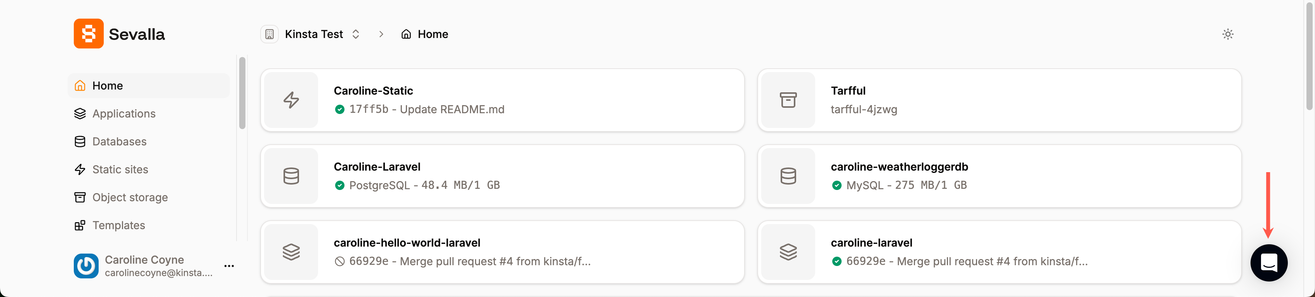Toggle light/dark theme with the sun icon

pos(1228,34)
